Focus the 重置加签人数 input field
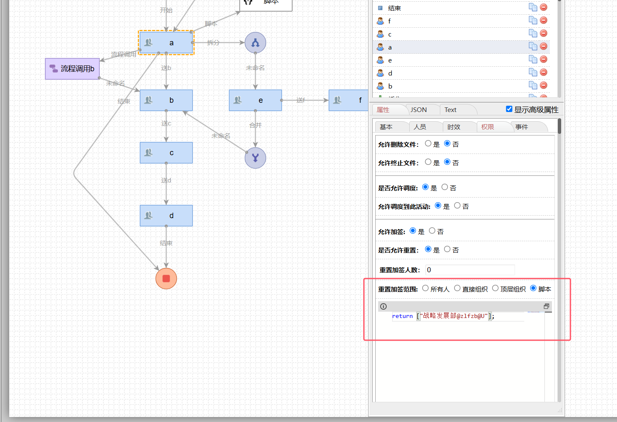The image size is (617, 422). pos(470,270)
